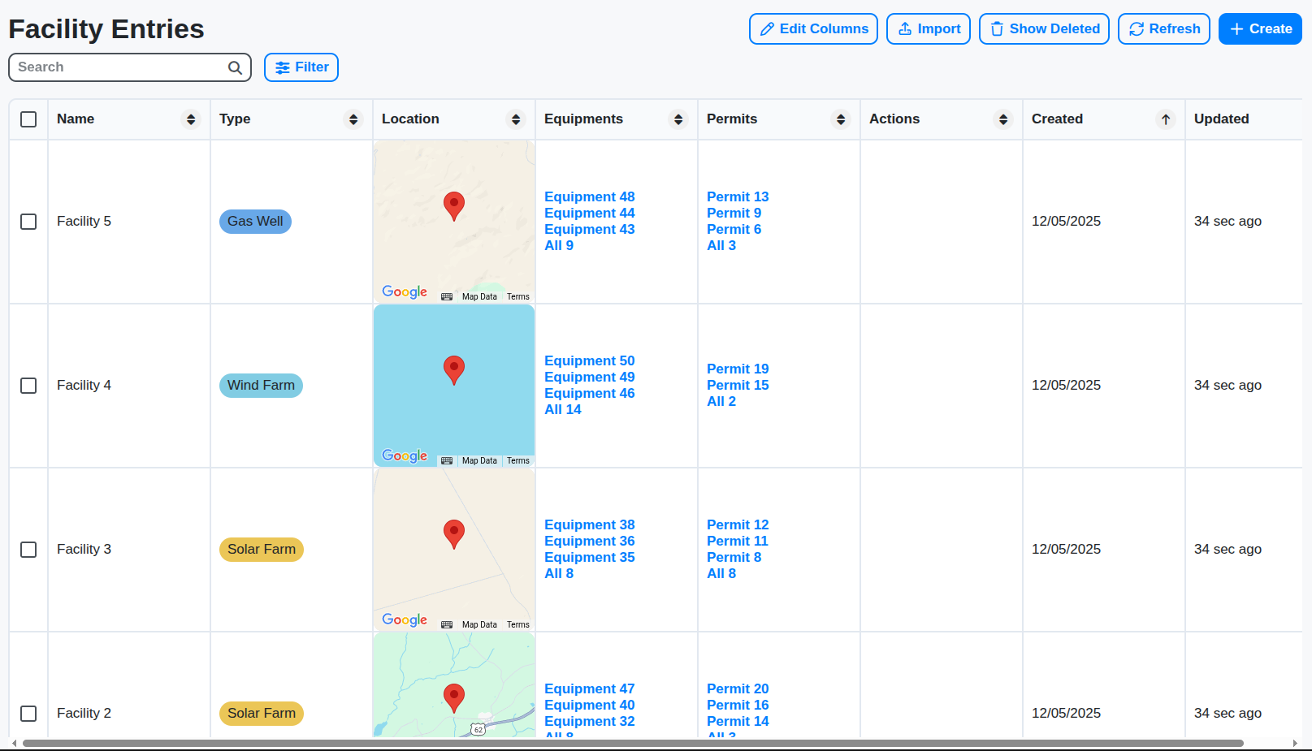Click the Name column sort arrows
This screenshot has width=1312, height=751.
point(192,119)
